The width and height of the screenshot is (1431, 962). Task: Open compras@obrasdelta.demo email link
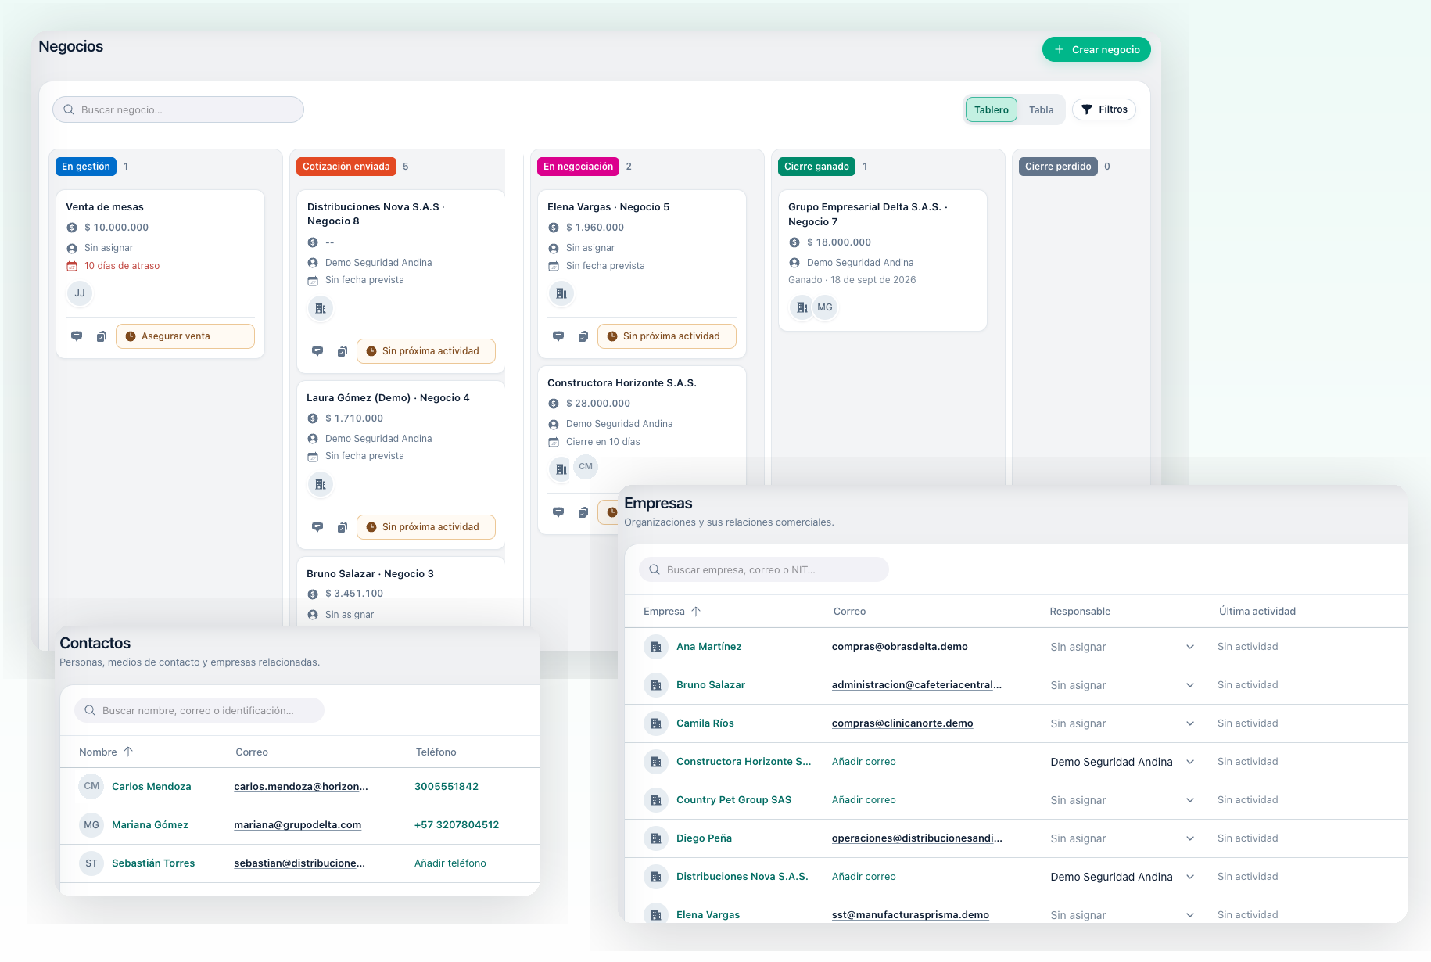899,647
